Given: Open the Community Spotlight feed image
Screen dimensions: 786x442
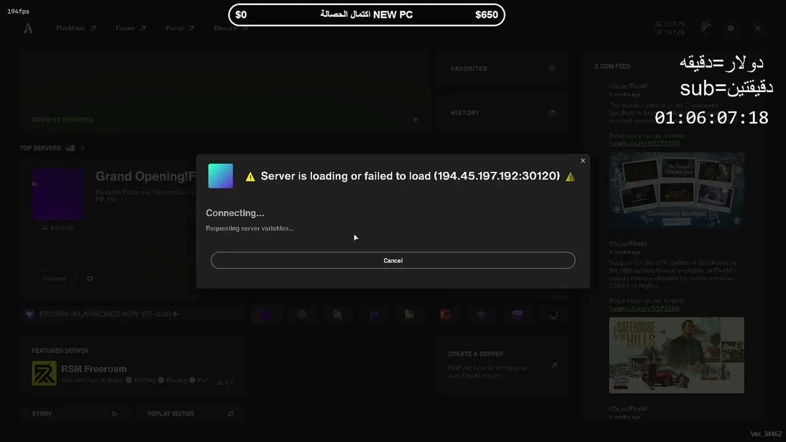Looking at the screenshot, I should click(x=677, y=190).
